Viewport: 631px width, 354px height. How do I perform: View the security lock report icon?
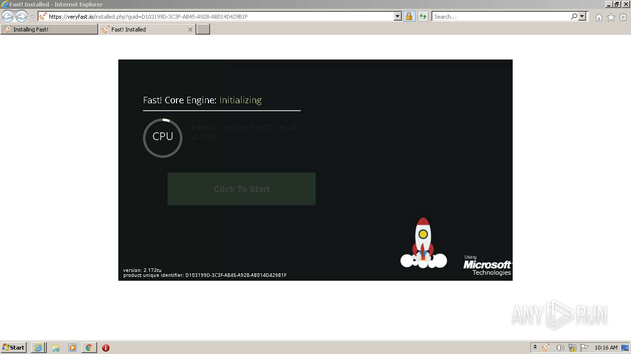pyautogui.click(x=409, y=17)
